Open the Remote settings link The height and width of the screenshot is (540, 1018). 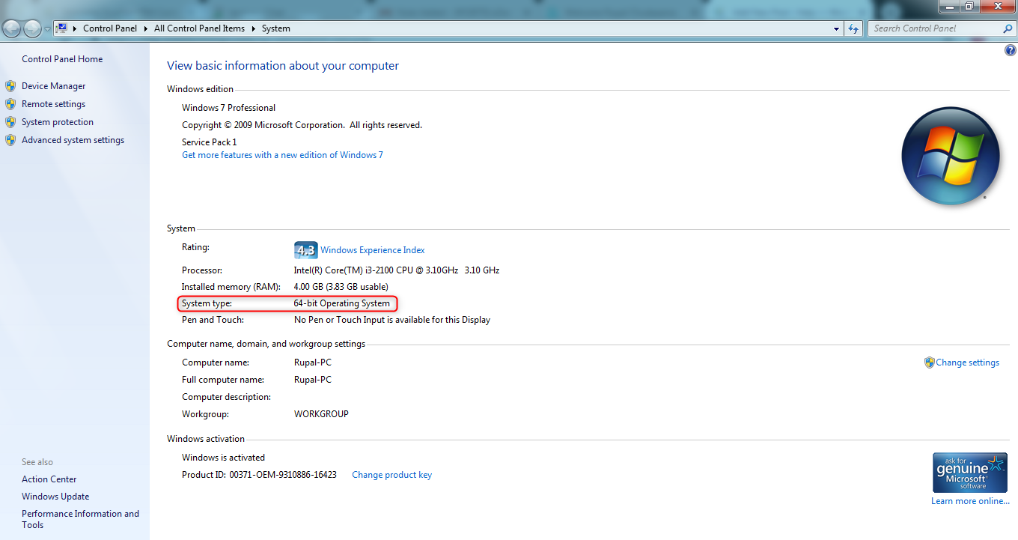click(x=53, y=104)
